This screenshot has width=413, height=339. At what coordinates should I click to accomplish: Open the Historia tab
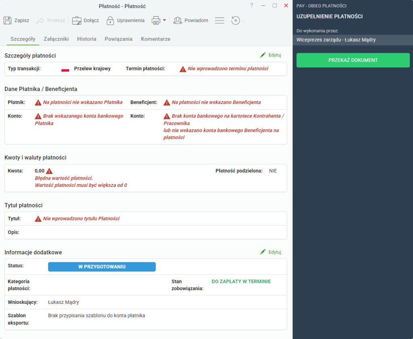click(87, 39)
